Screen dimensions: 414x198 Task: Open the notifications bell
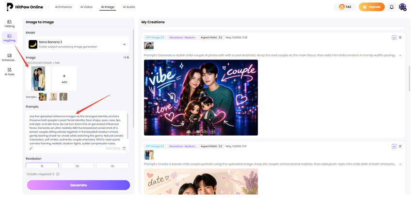tap(392, 7)
